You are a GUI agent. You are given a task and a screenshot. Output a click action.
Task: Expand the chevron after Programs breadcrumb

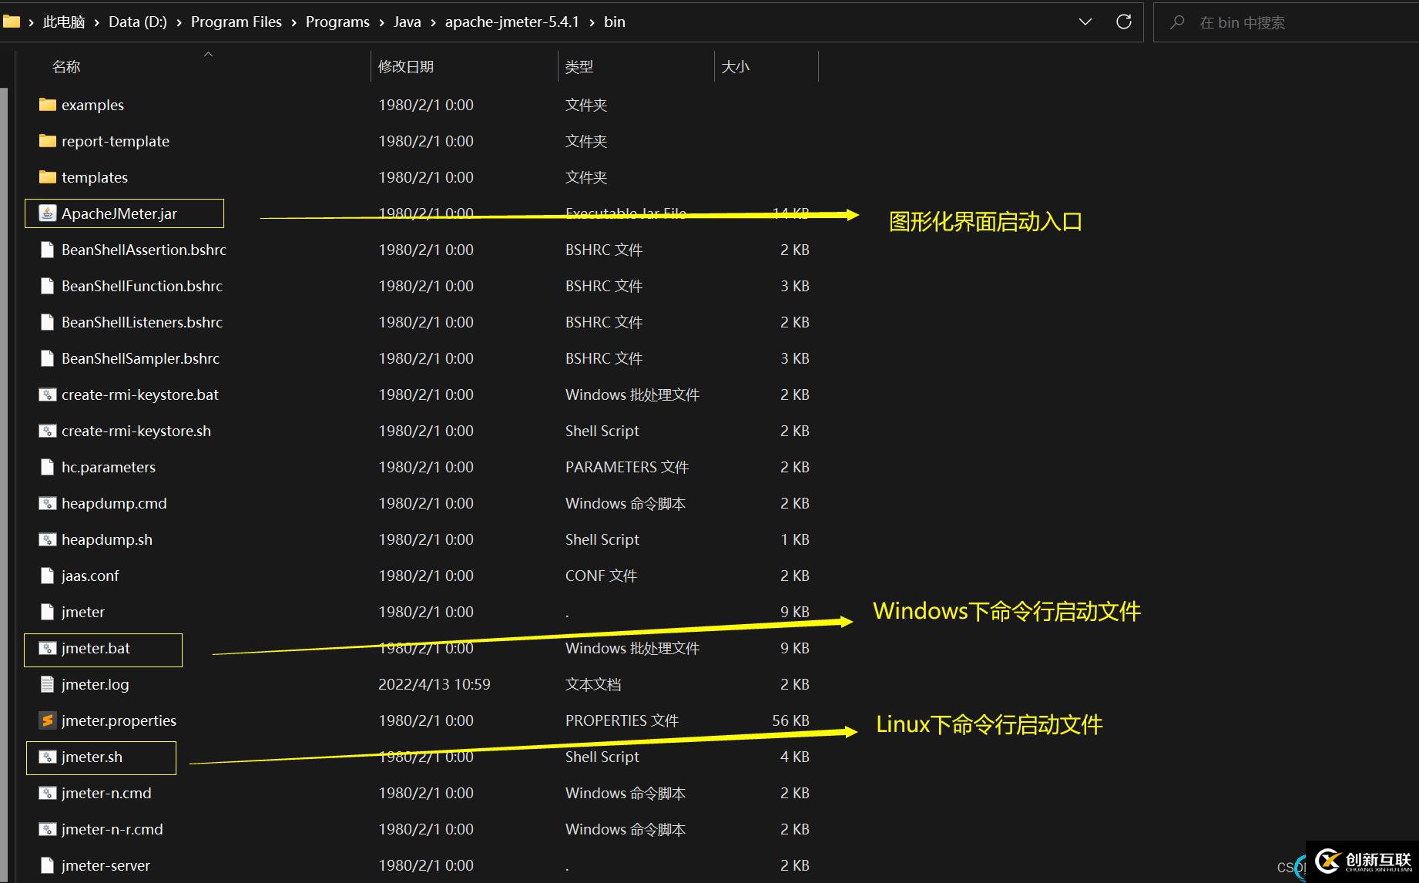pyautogui.click(x=381, y=22)
